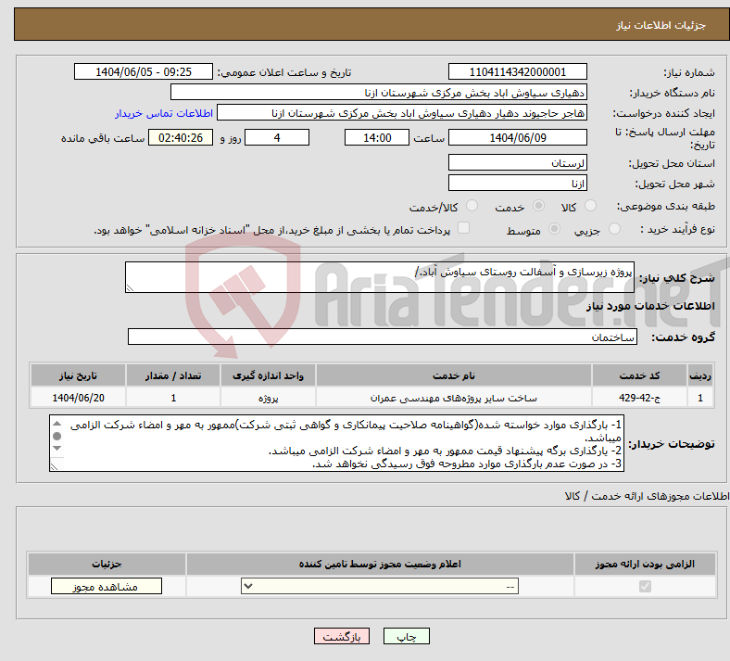Click the نام خدمت column header
This screenshot has height=661, width=730.
[453, 375]
